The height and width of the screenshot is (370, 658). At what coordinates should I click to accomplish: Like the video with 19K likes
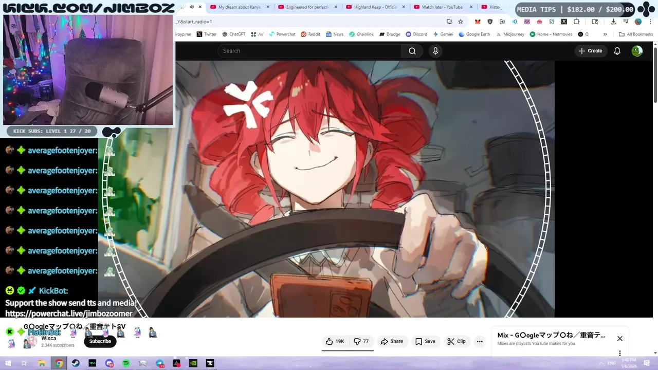pyautogui.click(x=335, y=341)
